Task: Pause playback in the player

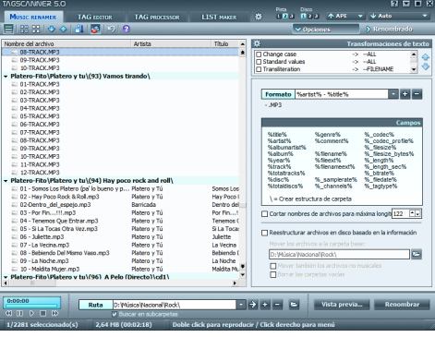Action: click(x=19, y=314)
